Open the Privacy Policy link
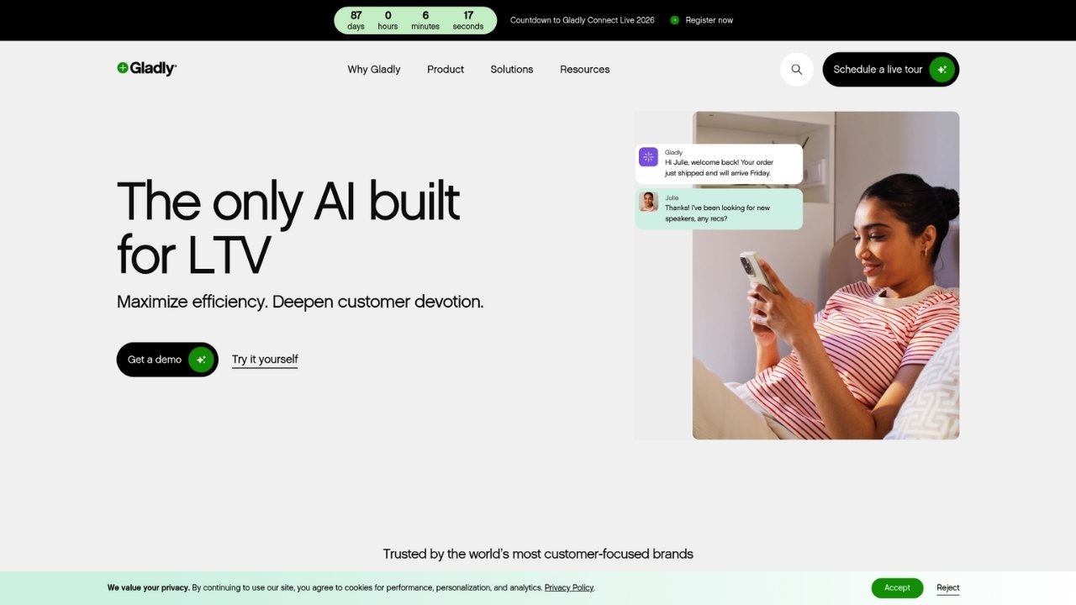Screen dimensions: 1076x605 (x=569, y=588)
